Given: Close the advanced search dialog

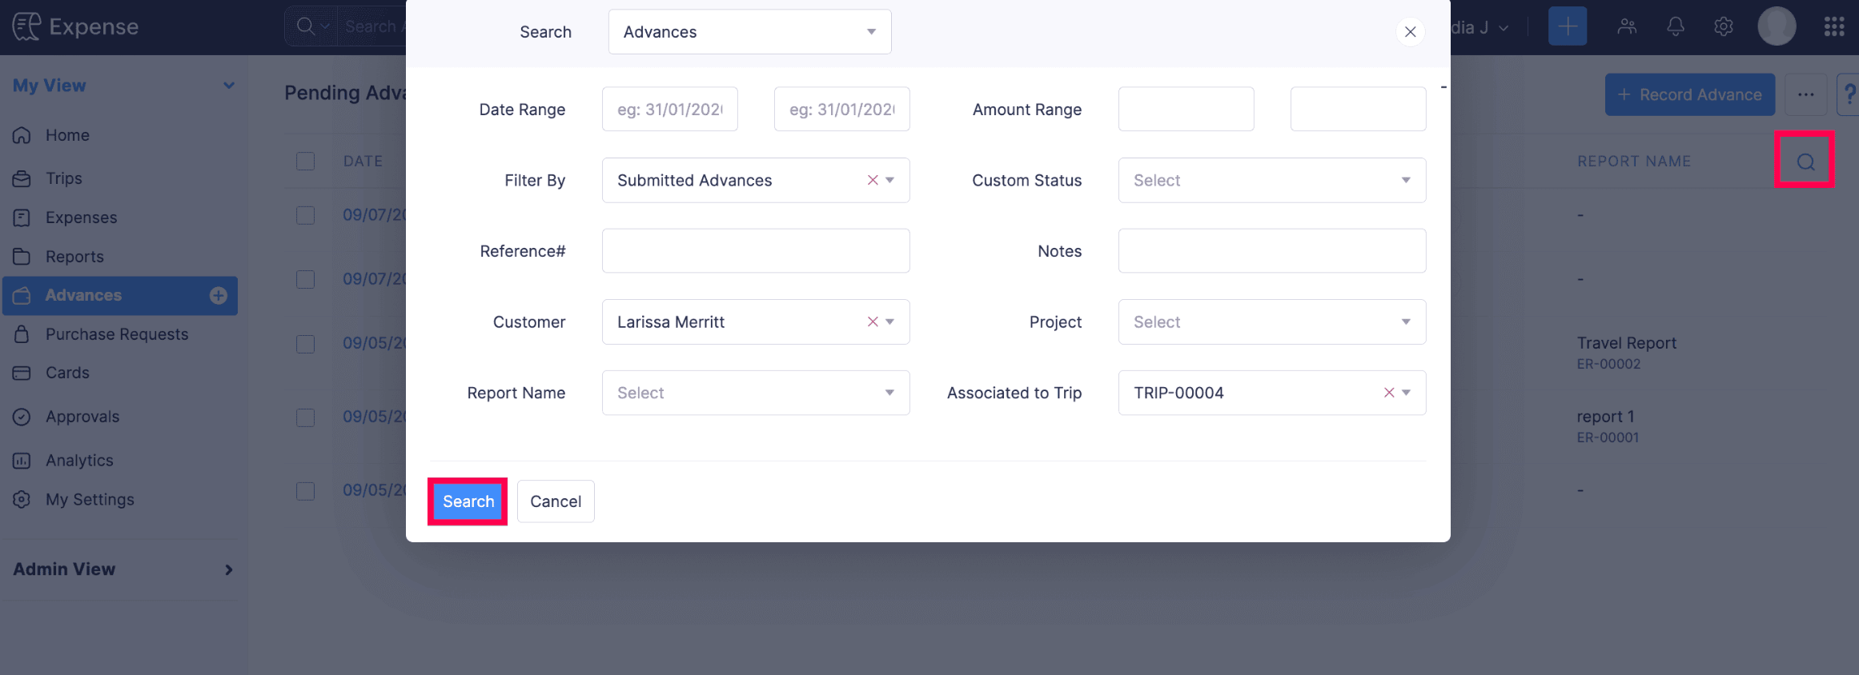Looking at the screenshot, I should pyautogui.click(x=1410, y=32).
